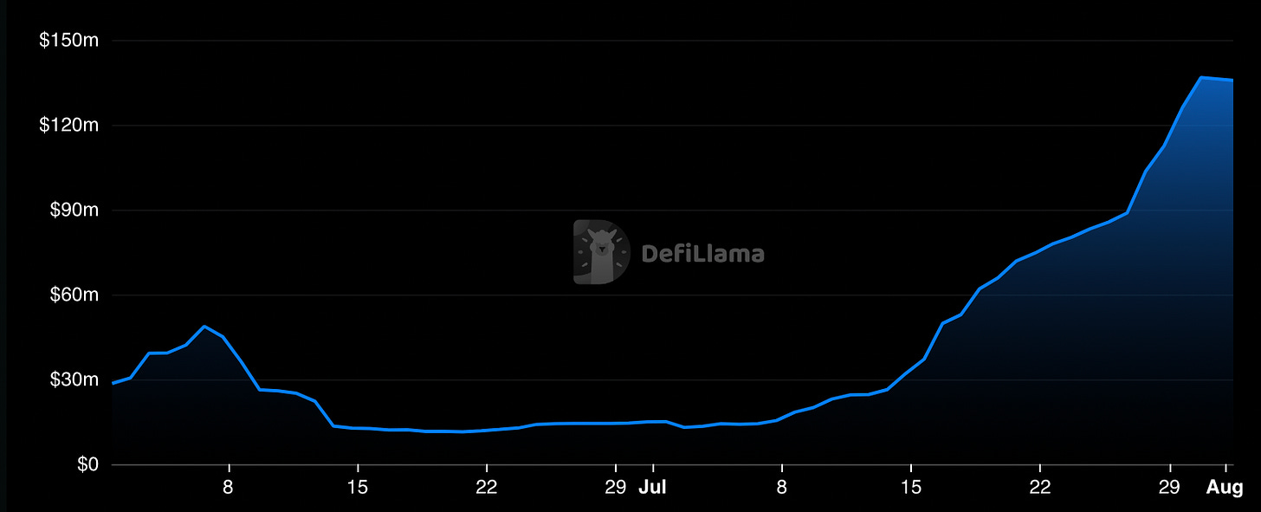Click the highest peak of the blue line

(1201, 78)
